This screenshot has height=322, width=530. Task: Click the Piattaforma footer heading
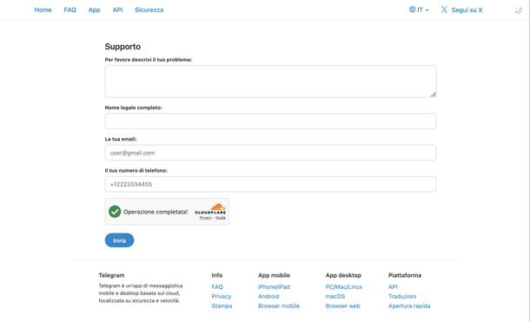405,275
